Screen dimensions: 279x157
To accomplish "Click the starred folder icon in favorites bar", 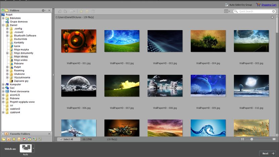I will click(x=9, y=139).
